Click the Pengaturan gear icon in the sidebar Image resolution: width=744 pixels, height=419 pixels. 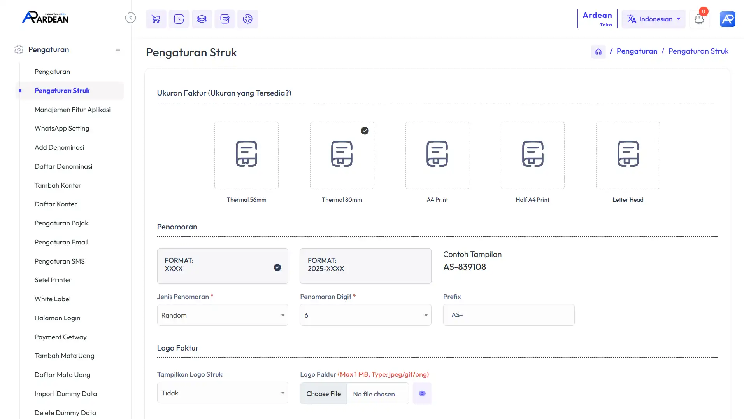pyautogui.click(x=19, y=50)
